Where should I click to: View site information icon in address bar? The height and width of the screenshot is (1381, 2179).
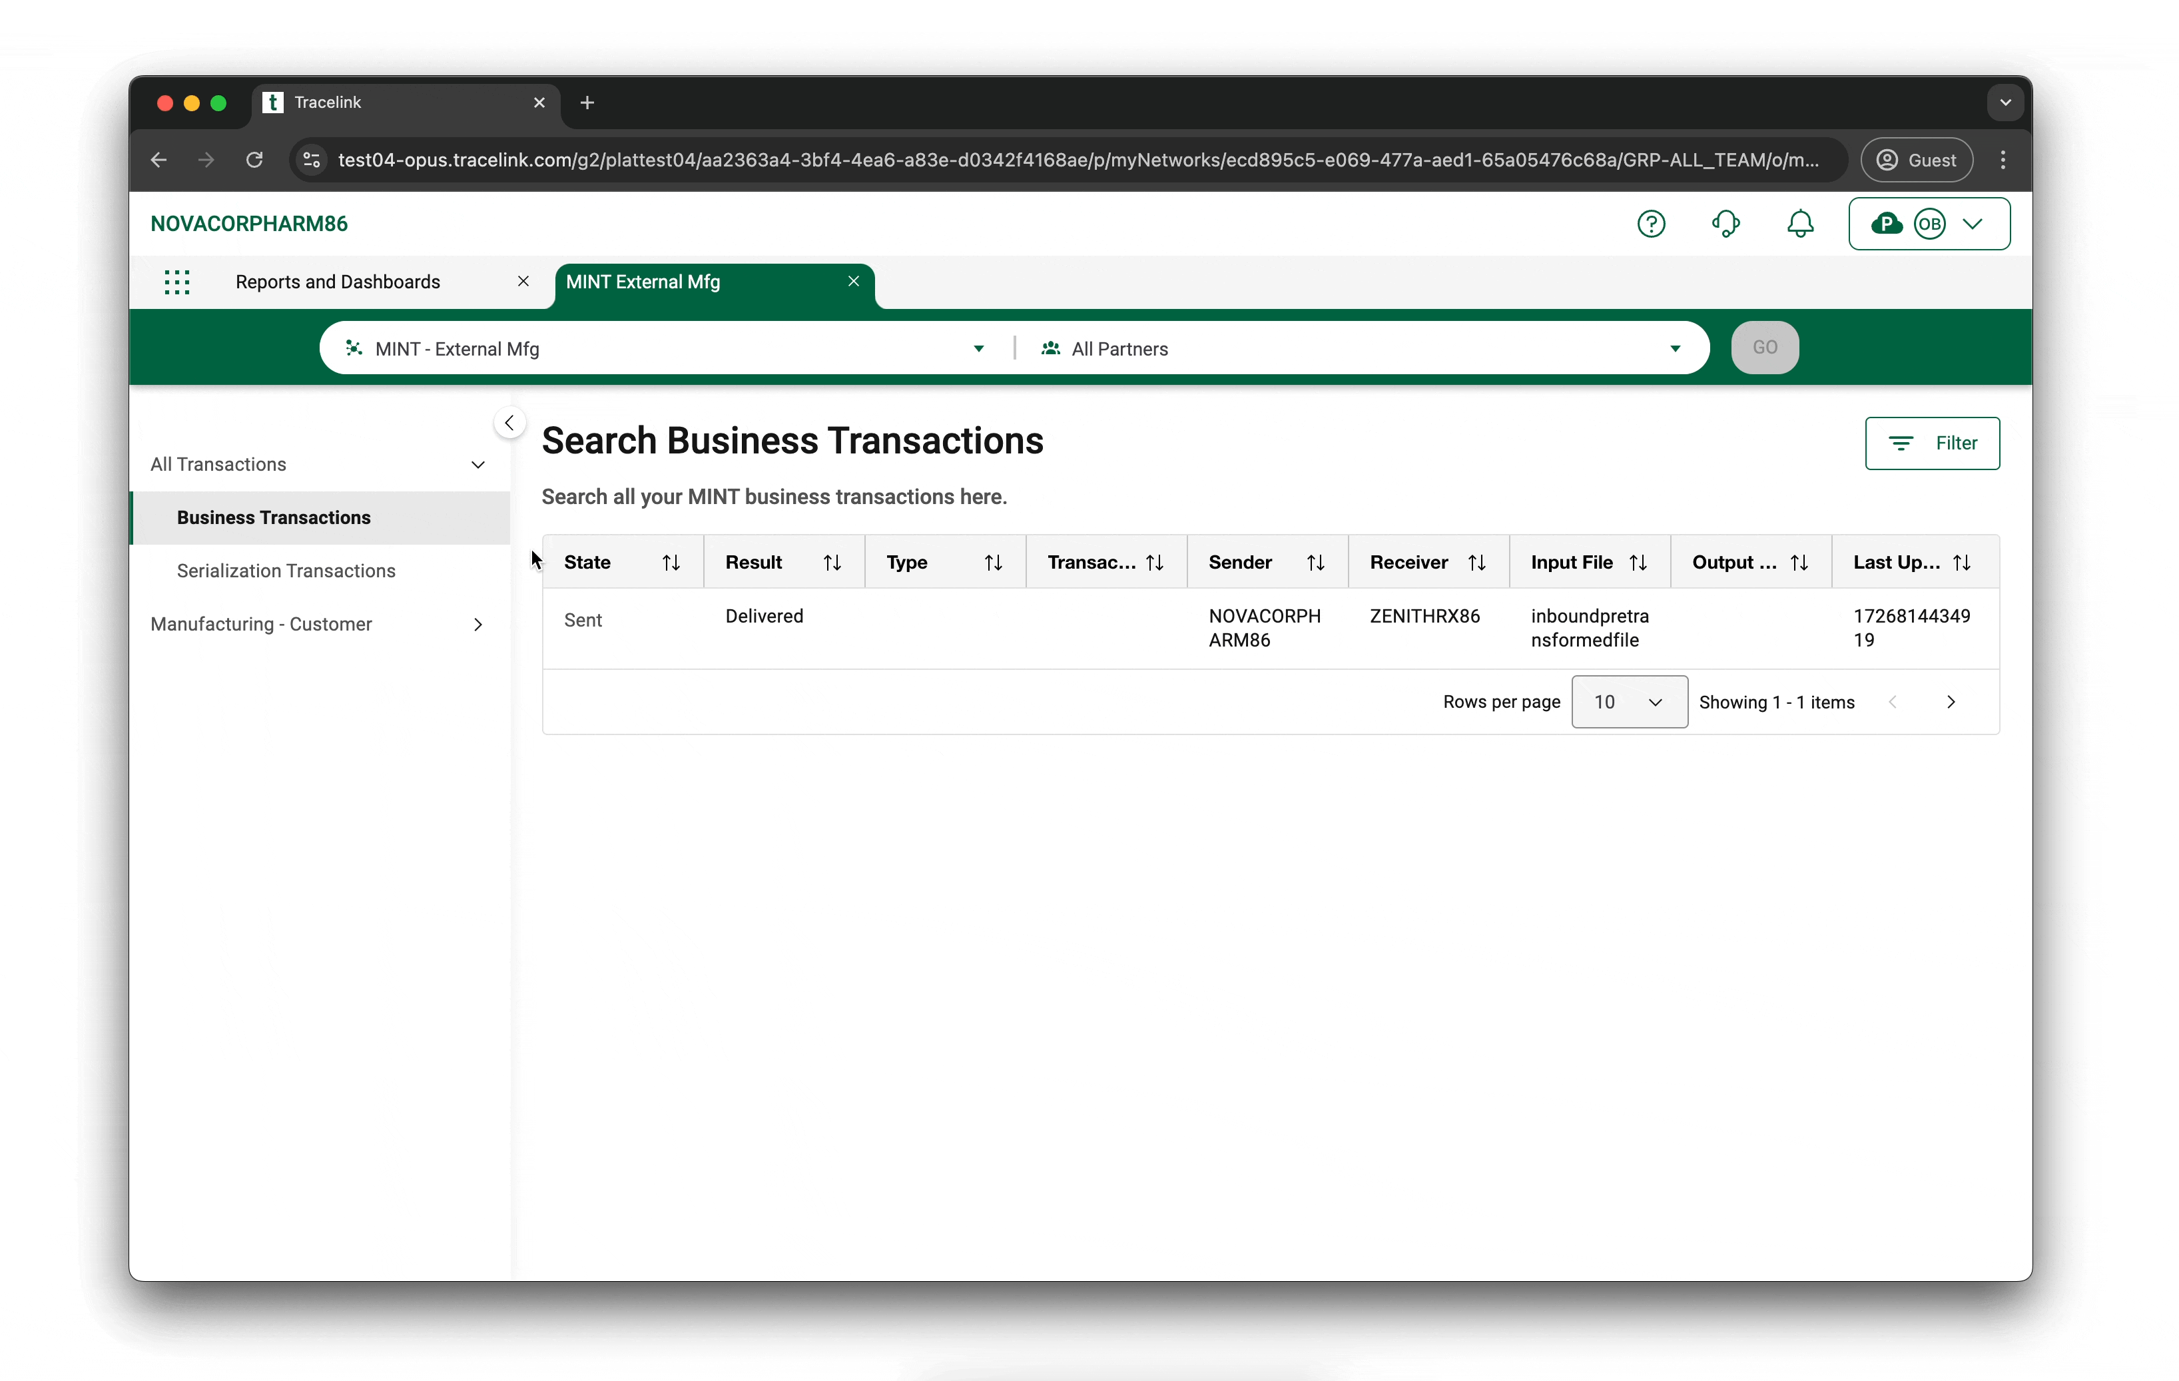tap(311, 160)
